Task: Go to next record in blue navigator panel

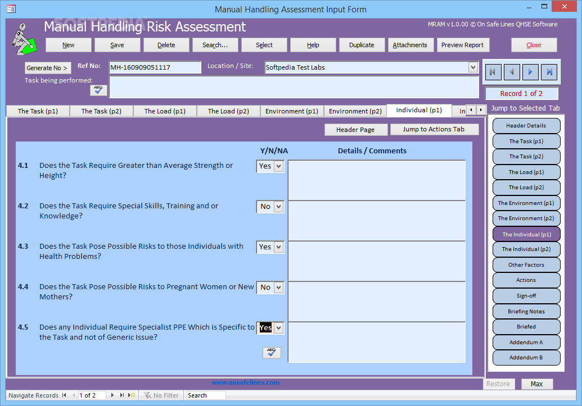Action: point(530,72)
